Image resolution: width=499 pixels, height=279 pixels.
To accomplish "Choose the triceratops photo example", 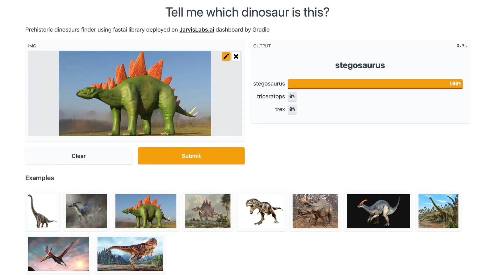I will [315, 211].
